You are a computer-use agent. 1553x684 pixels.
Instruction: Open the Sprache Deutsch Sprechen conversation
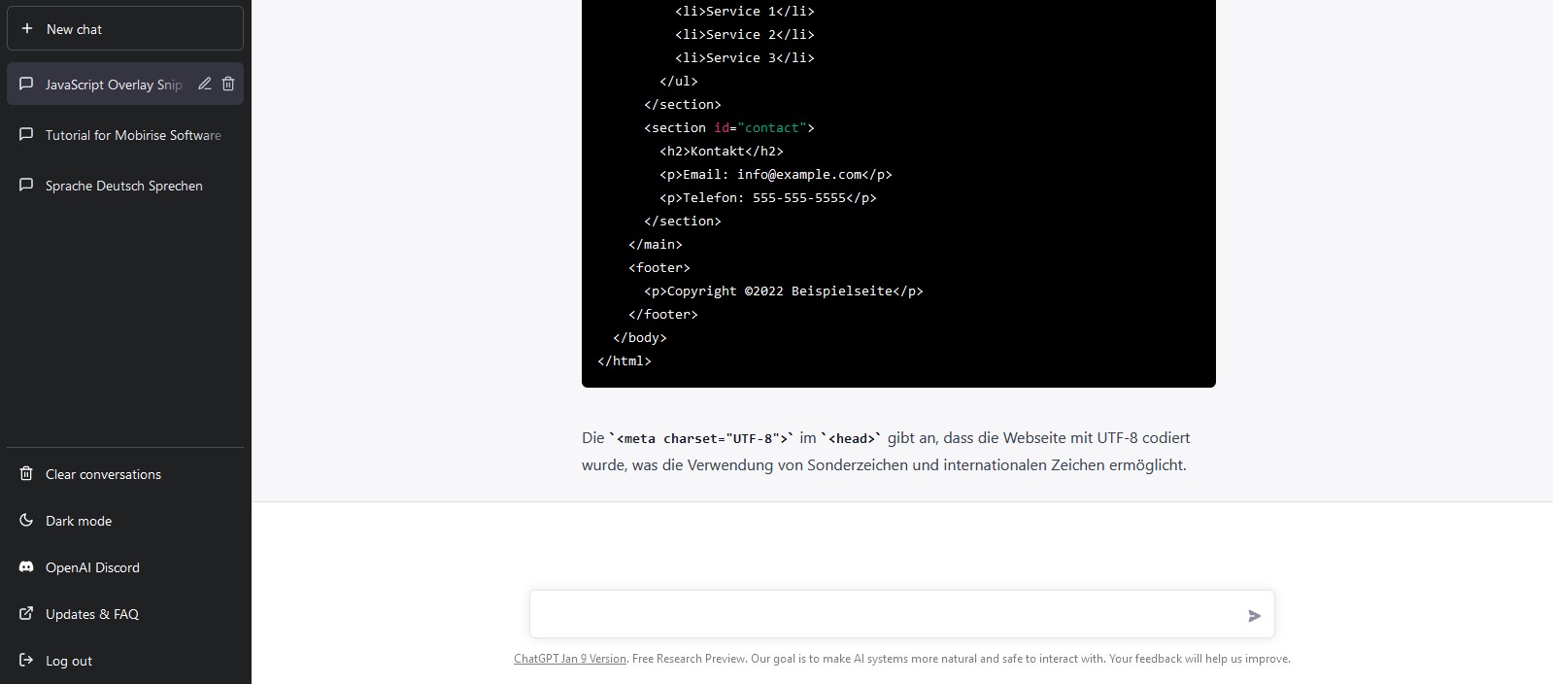[123, 186]
